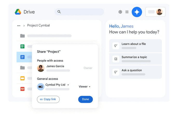Click the Learn about a file lightbulb icon
The width and height of the screenshot is (176, 114).
[x=116, y=46]
